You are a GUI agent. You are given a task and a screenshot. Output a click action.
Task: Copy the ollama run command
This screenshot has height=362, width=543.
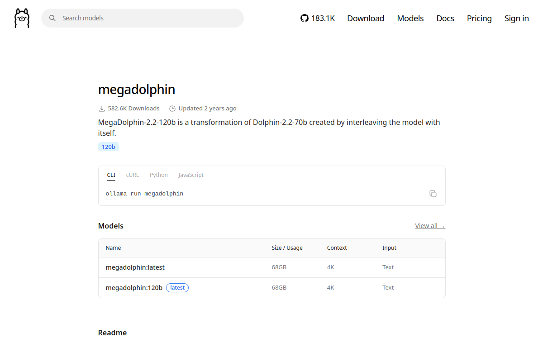coord(433,194)
